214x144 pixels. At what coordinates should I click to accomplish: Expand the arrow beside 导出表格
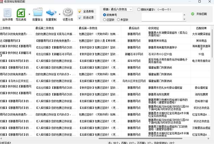point(29,14)
